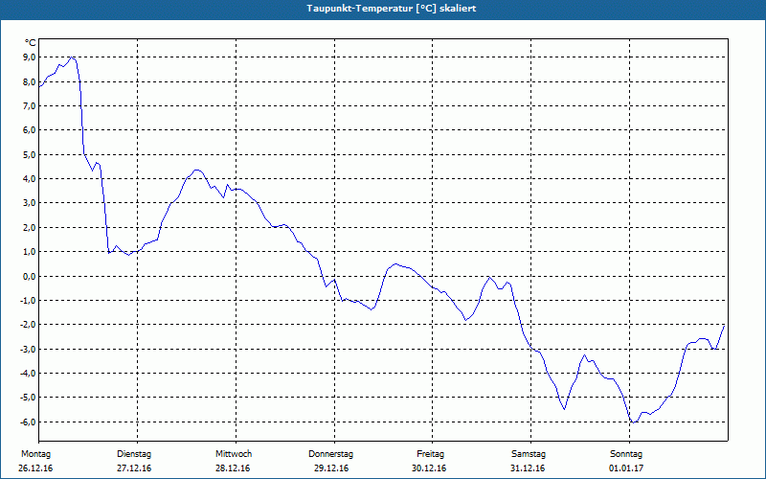Click the date 28.12.16
This screenshot has height=479, width=766.
coord(233,468)
